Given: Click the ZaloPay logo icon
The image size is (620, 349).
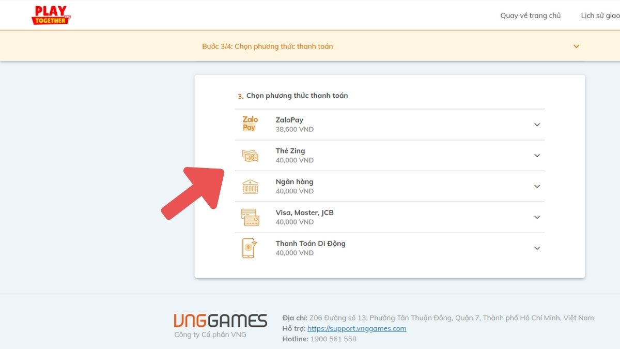Looking at the screenshot, I should coord(250,124).
